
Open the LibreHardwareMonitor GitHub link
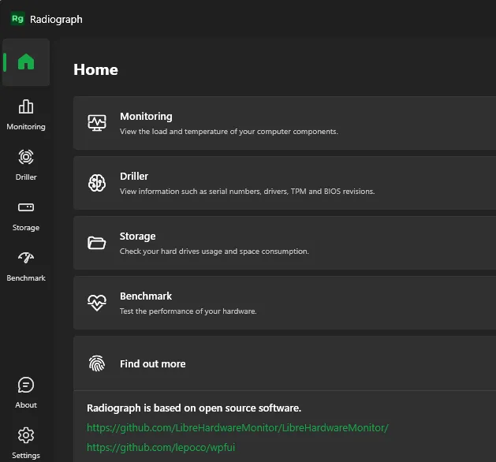237,428
